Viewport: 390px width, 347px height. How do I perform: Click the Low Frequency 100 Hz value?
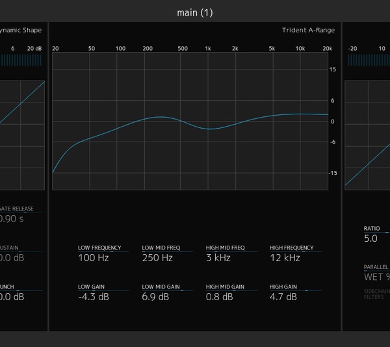click(94, 258)
